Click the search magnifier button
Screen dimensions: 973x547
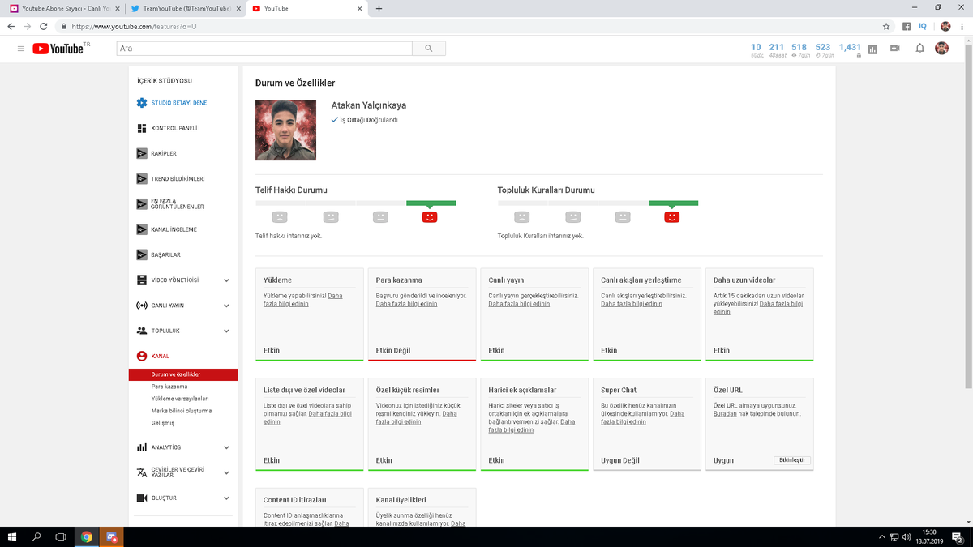click(x=429, y=49)
